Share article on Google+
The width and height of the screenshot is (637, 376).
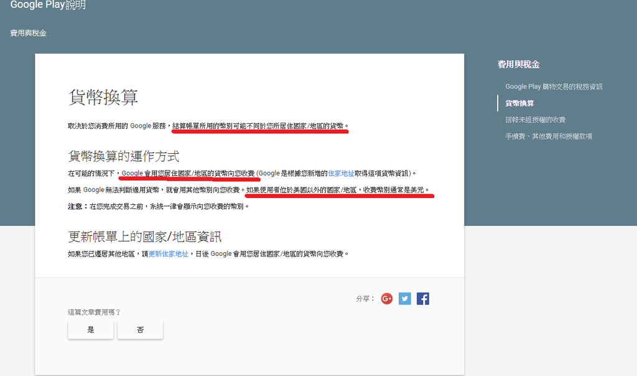(387, 299)
